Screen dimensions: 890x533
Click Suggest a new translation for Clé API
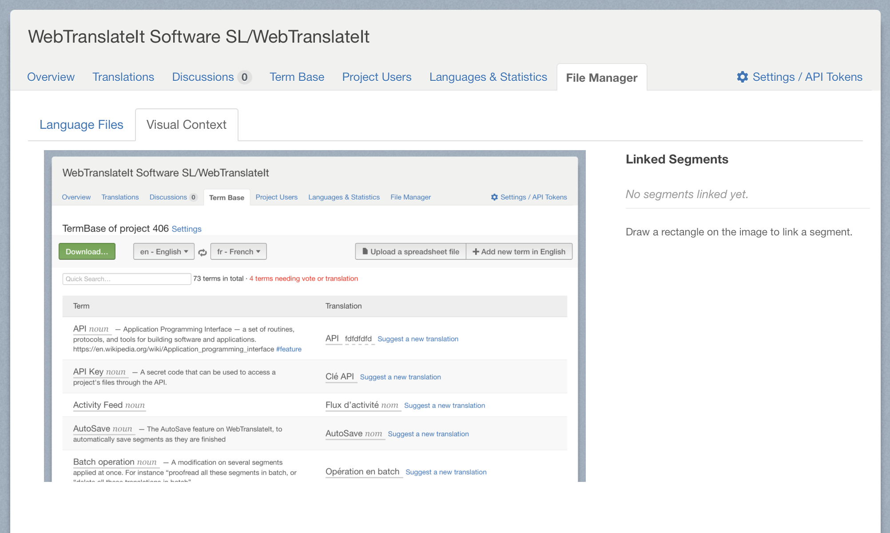click(x=400, y=377)
